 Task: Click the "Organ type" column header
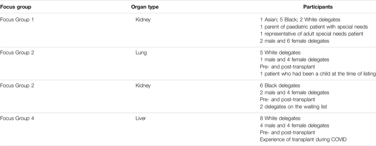point(144,7)
